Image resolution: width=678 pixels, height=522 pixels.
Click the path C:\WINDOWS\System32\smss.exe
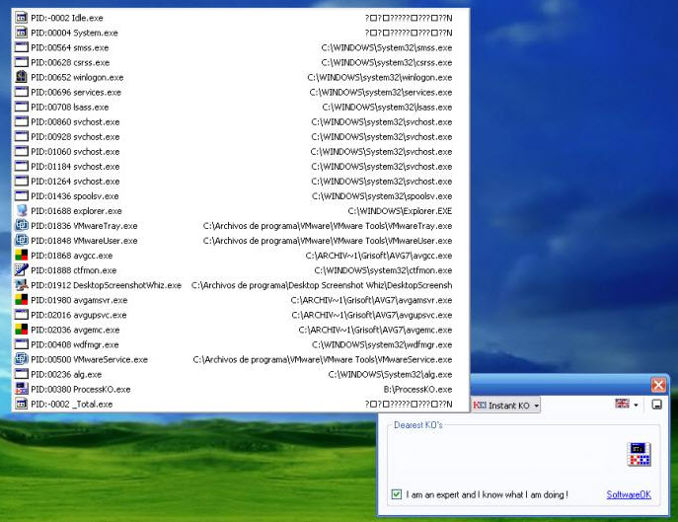(387, 47)
